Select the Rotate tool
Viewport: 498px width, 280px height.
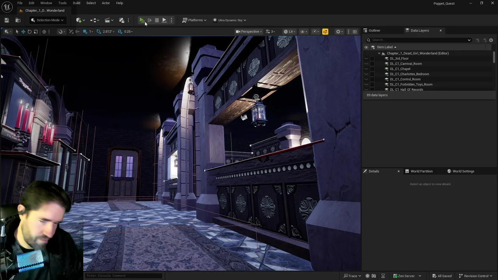(29, 31)
